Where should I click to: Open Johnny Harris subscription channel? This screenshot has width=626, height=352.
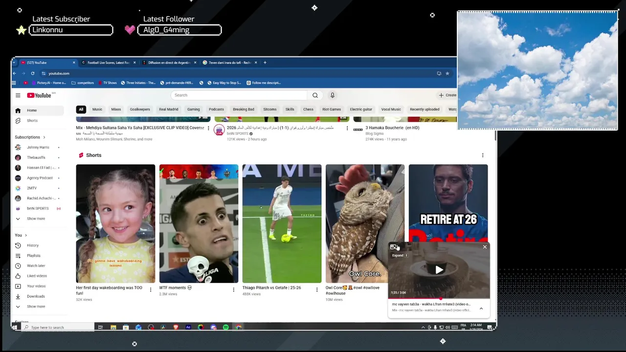pyautogui.click(x=38, y=147)
